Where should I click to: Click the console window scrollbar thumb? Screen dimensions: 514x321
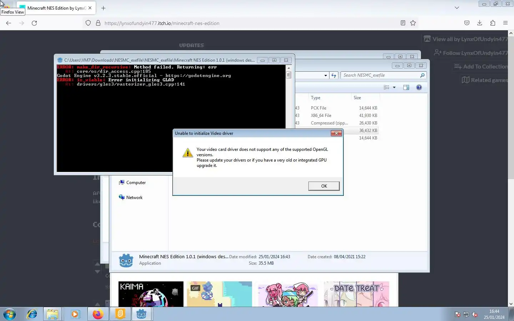(288, 75)
